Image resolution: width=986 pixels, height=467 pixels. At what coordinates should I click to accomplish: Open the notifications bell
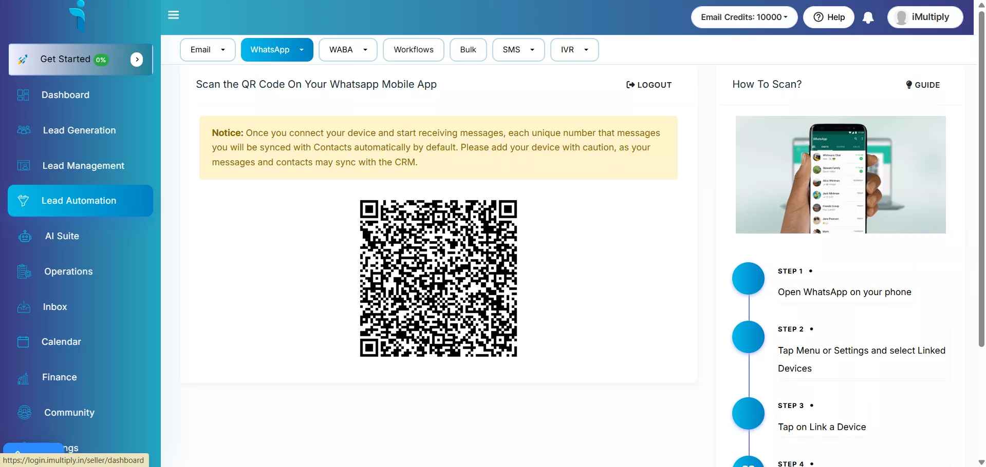coord(868,17)
